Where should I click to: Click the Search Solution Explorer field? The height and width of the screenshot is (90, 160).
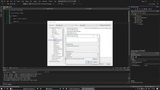[144, 11]
